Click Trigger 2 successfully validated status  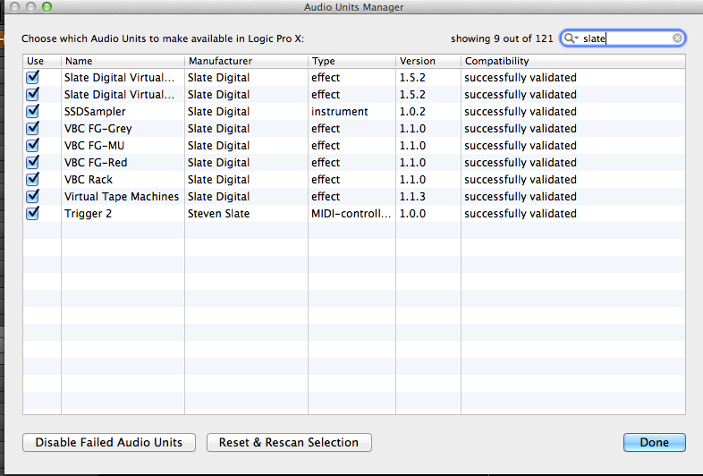[521, 214]
